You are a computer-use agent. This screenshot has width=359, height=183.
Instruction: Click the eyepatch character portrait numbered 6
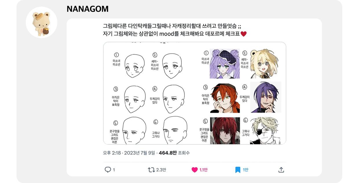[x=265, y=130]
